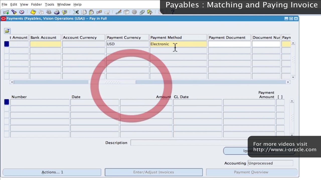This screenshot has height=180, width=321.
Task: Click the Switch Responsibility hat icon
Action: tap(49, 12)
